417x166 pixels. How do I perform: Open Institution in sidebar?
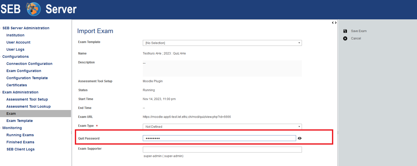tap(15, 35)
